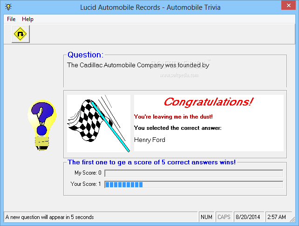Image resolution: width=299 pixels, height=226 pixels.
Task: Click "You're leaving me in the dust!" text
Action: coord(173,117)
